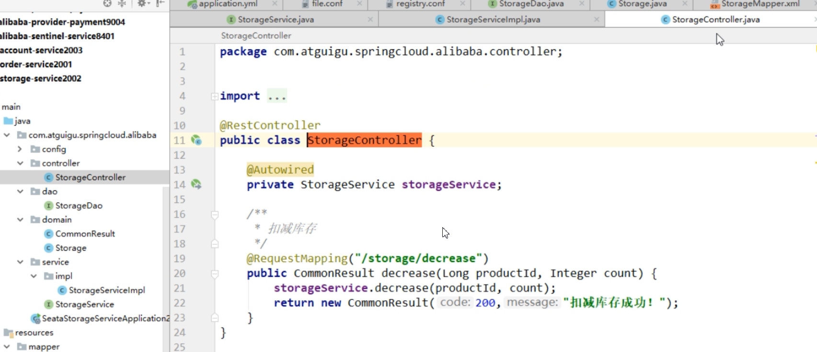Select alibaba-provider-payment9004 module
Screen dimensions: 817x352
pos(62,22)
